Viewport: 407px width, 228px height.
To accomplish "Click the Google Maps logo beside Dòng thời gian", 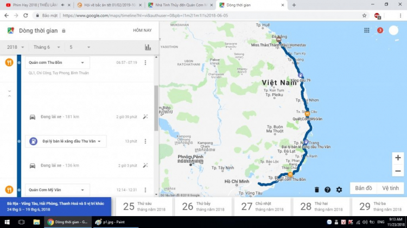I will coord(11,30).
